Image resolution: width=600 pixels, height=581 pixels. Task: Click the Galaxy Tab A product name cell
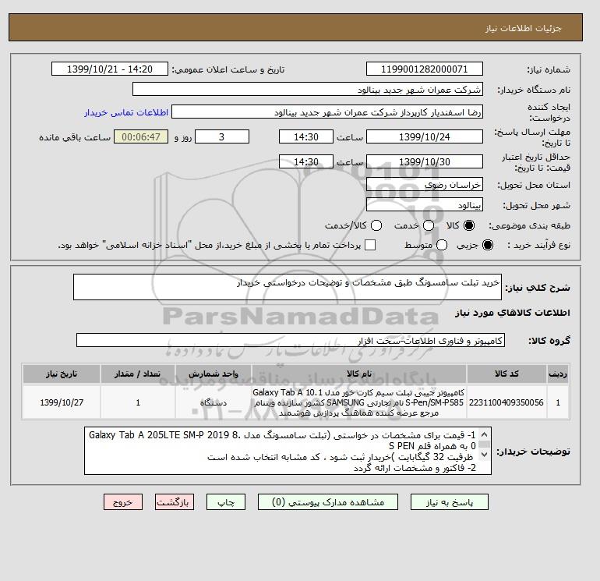tap(359, 402)
